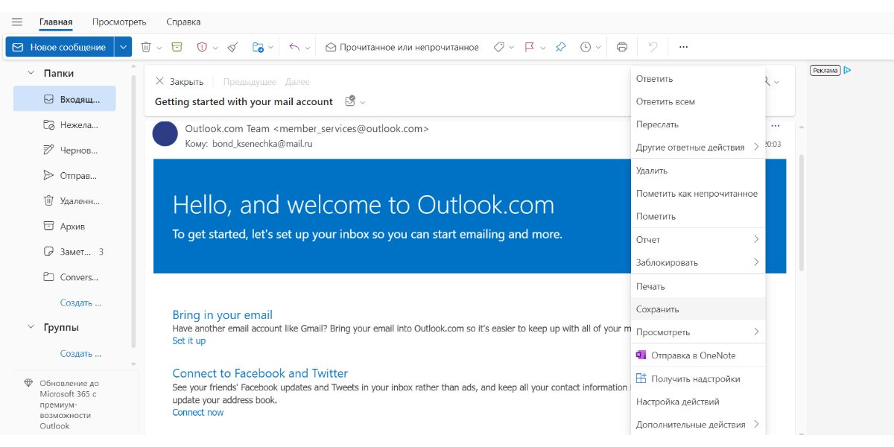Open the Заблокировать submenu
This screenshot has height=447, width=894.
698,262
